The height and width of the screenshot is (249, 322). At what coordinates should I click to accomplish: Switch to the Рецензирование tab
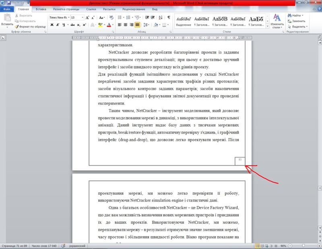click(134, 9)
